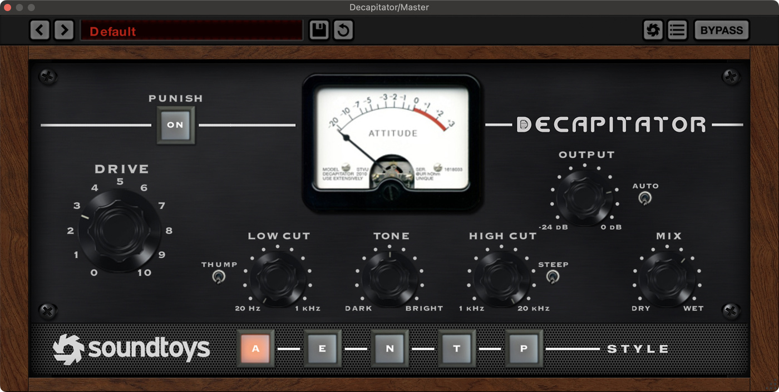
Task: Flip the AUTO output switch
Action: point(645,198)
